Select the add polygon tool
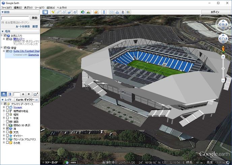This screenshot has height=165, width=232. [59, 12]
